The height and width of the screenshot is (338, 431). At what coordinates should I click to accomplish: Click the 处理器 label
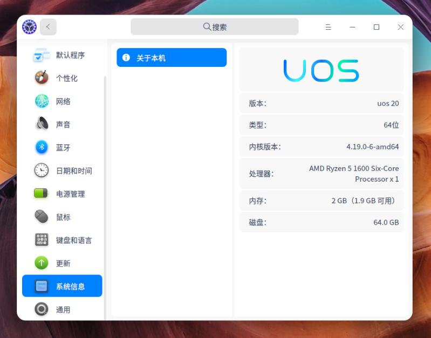click(261, 174)
